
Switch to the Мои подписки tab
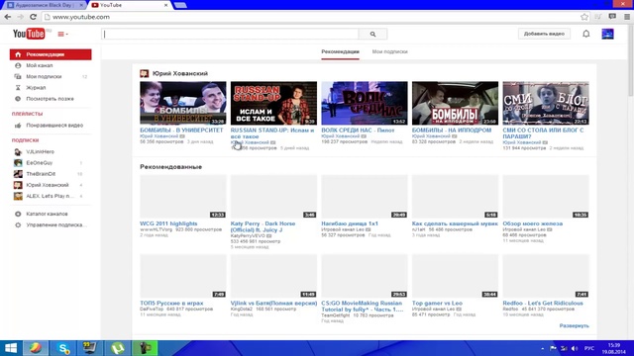(x=389, y=51)
